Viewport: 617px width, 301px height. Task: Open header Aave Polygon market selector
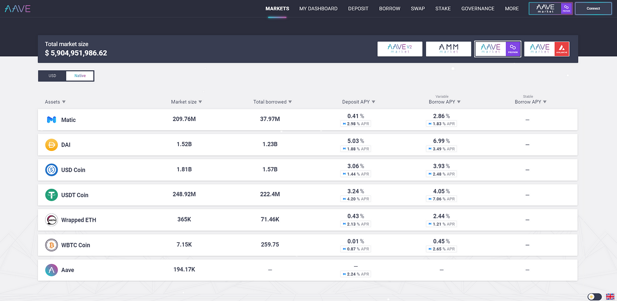pos(550,8)
